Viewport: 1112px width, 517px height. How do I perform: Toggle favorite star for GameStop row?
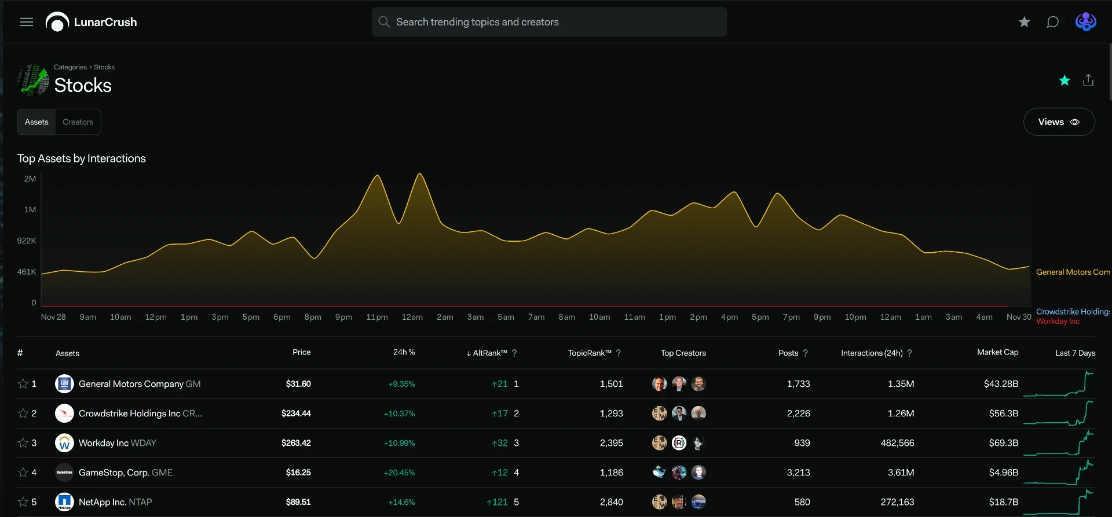pyautogui.click(x=23, y=472)
